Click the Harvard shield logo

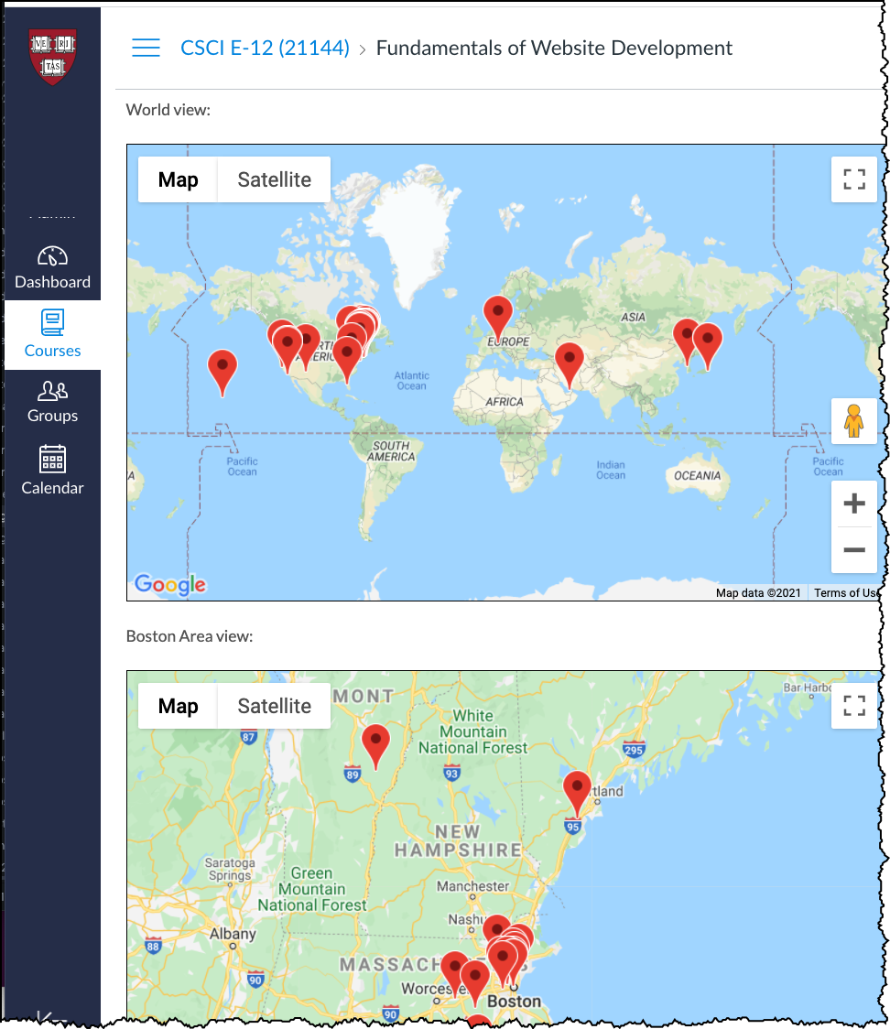(53, 55)
